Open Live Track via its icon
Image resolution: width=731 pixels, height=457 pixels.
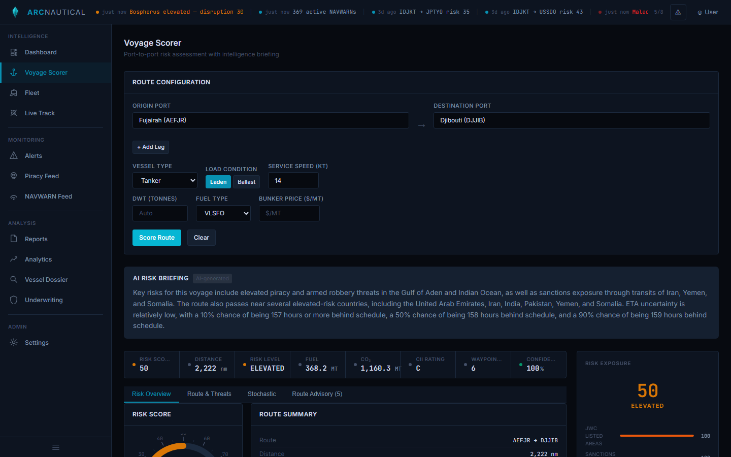(x=14, y=113)
